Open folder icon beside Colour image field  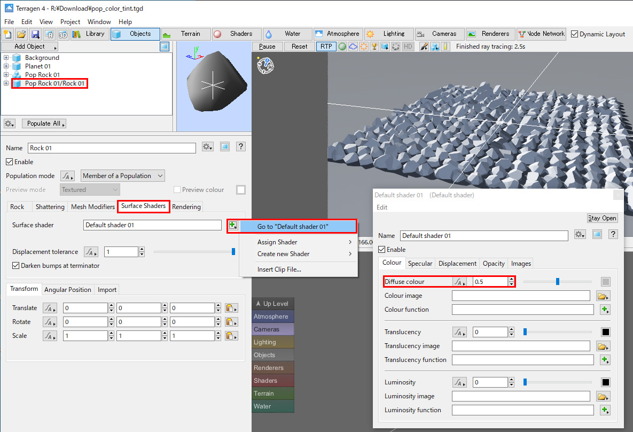pos(603,296)
